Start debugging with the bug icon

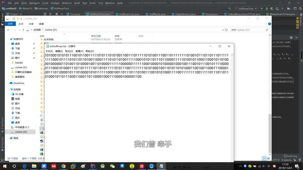[x=267, y=9]
